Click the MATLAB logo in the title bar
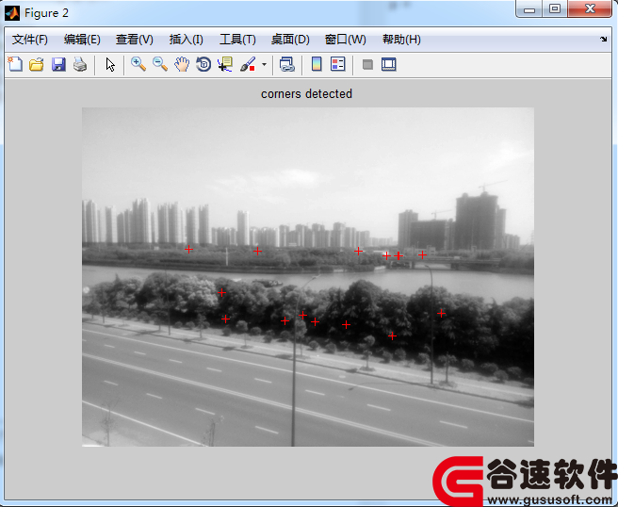 [x=12, y=13]
